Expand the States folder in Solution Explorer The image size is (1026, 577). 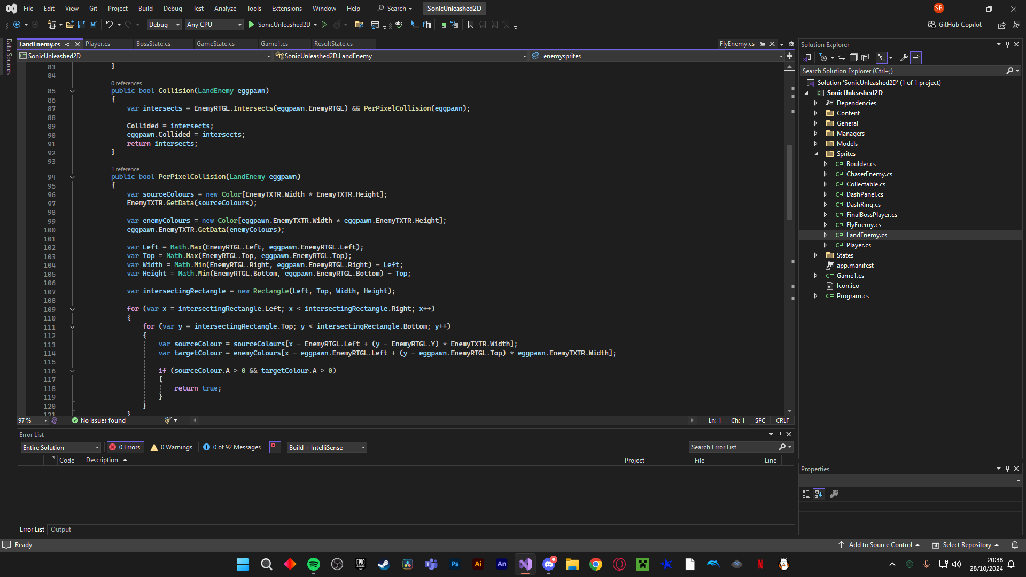coord(815,255)
